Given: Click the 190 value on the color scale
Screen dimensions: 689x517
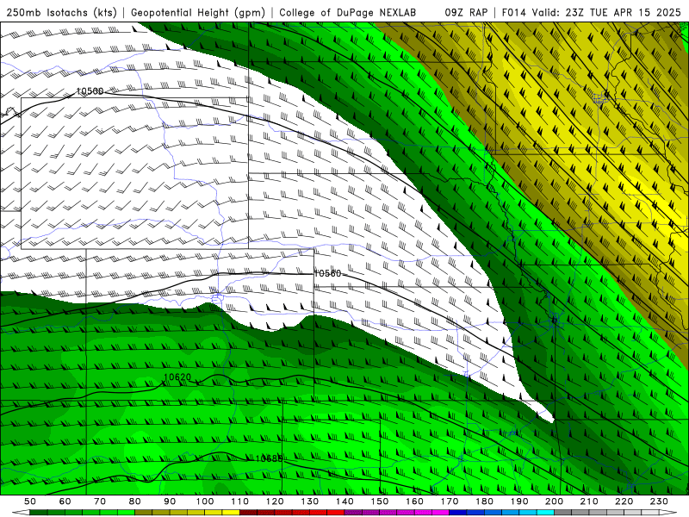Looking at the screenshot, I should (x=519, y=501).
